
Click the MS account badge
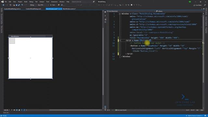[x=190, y=2]
